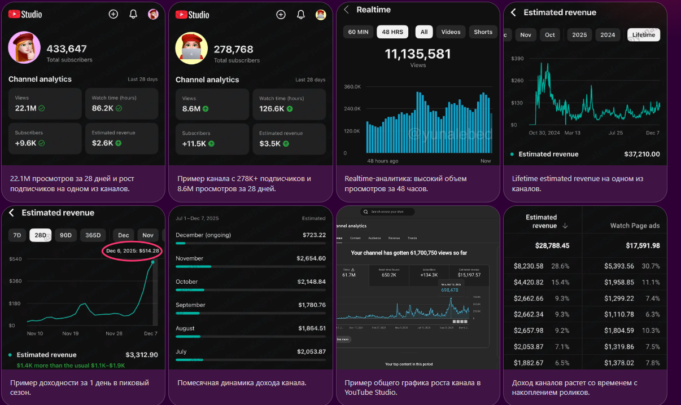Open notifications bell in second Studio card
The height and width of the screenshot is (405, 681).
coord(301,15)
